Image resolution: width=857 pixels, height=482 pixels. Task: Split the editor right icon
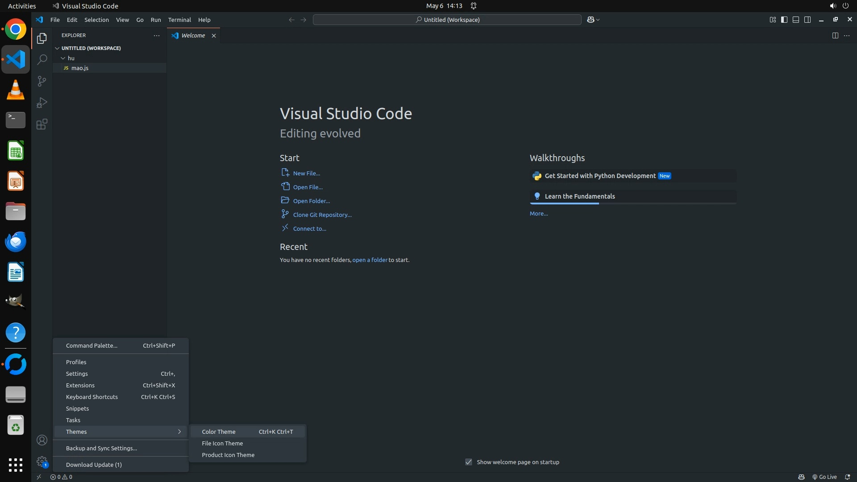(835, 36)
